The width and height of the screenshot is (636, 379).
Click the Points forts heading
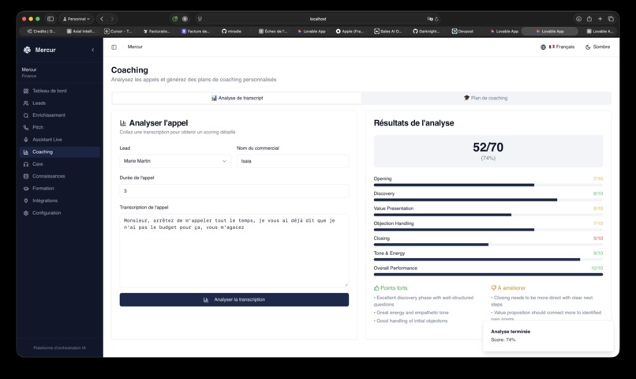tap(391, 288)
